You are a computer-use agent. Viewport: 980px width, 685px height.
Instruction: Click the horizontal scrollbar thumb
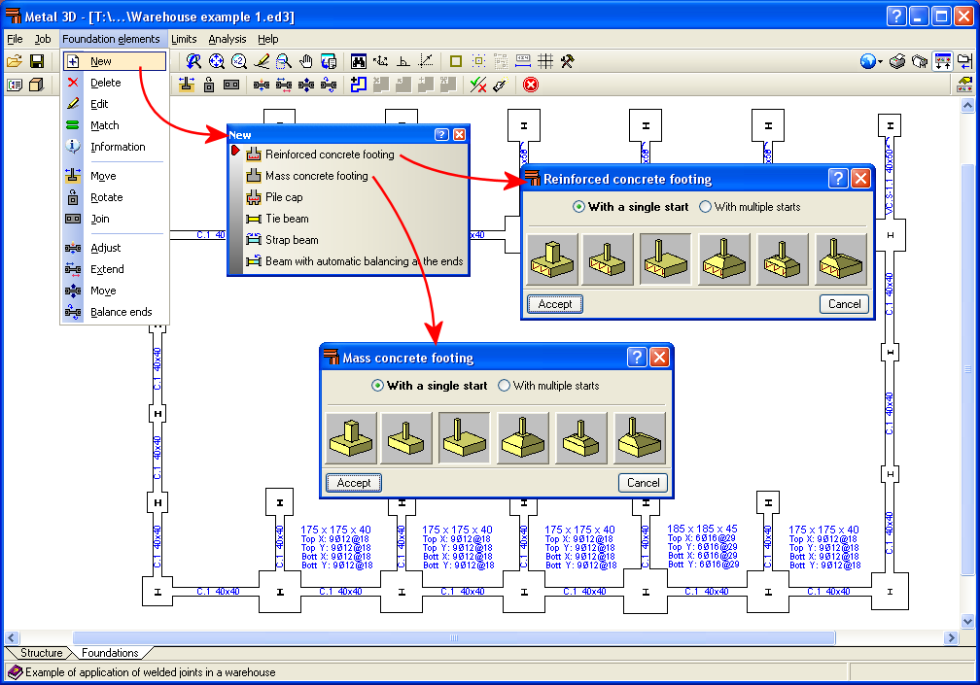click(454, 637)
